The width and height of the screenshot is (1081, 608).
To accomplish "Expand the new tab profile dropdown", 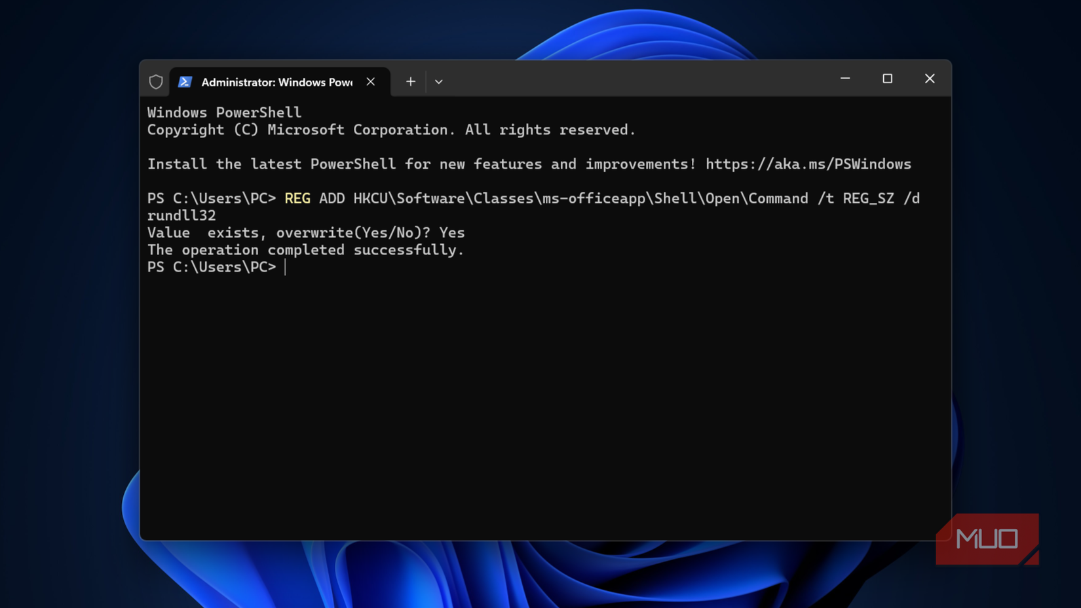I will [439, 82].
